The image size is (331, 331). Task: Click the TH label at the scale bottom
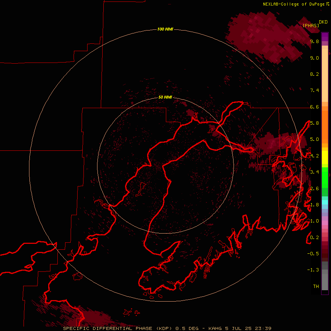[x=316, y=286]
